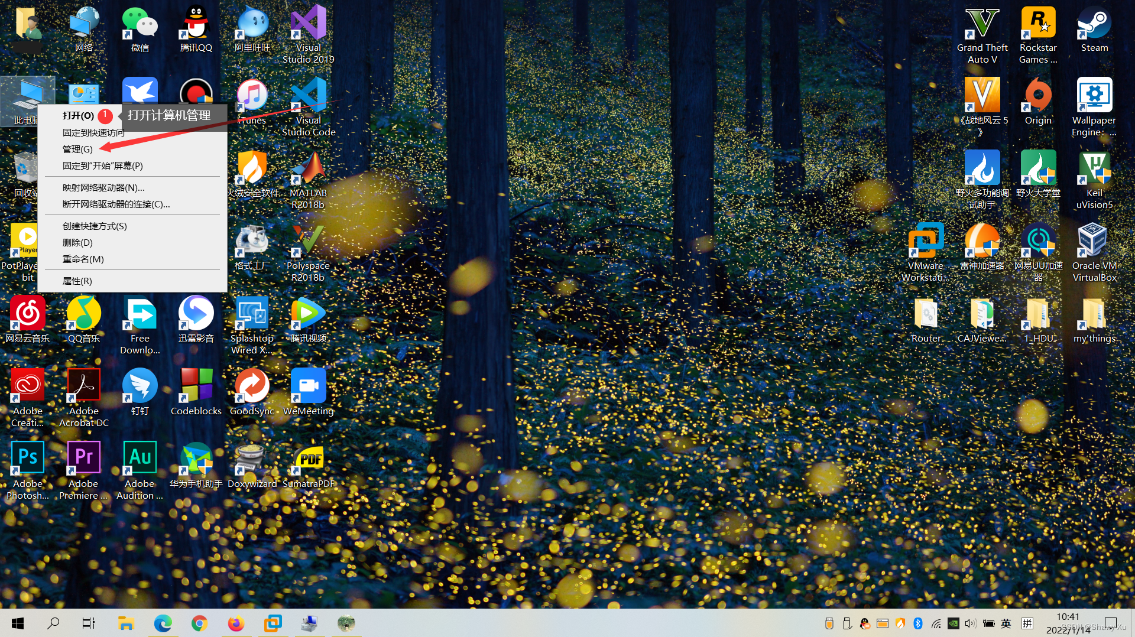Open the Adobe Audition icon
Image resolution: width=1135 pixels, height=637 pixels.
pos(140,470)
